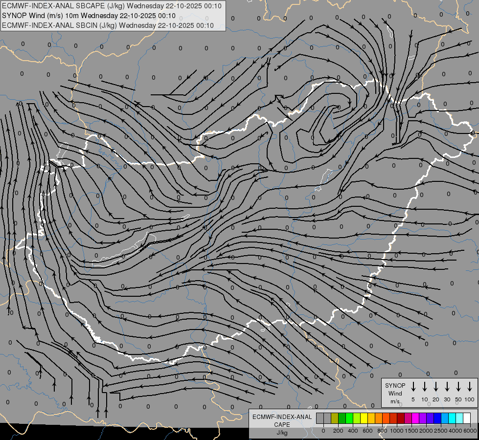
Task: Click the SBCIN title line in header
Action: coord(108,25)
